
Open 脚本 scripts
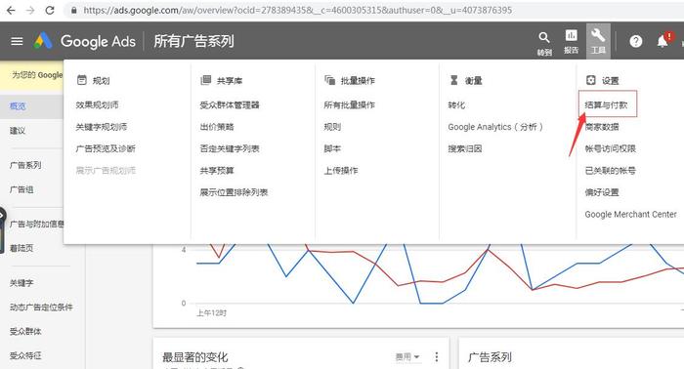[x=332, y=148]
